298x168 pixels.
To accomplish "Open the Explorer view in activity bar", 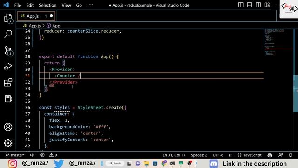I will click(x=8, y=19).
